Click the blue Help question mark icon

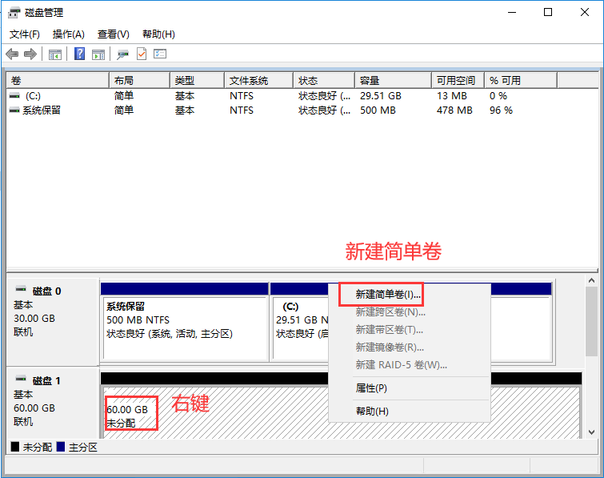click(79, 54)
